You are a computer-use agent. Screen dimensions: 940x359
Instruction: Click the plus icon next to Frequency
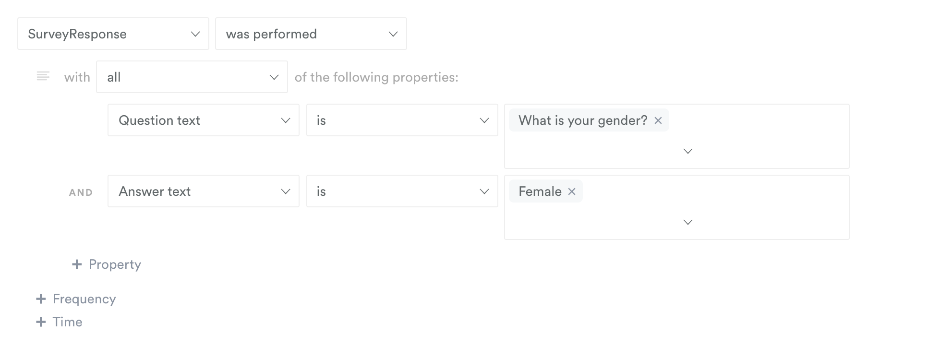[x=41, y=299]
